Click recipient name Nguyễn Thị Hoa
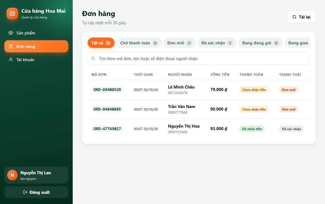The height and width of the screenshot is (204, 325). [x=184, y=126]
